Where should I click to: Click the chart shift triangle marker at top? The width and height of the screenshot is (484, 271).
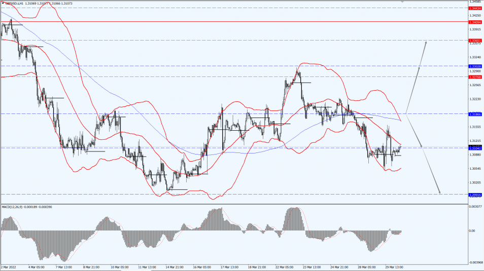pyautogui.click(x=402, y=2)
